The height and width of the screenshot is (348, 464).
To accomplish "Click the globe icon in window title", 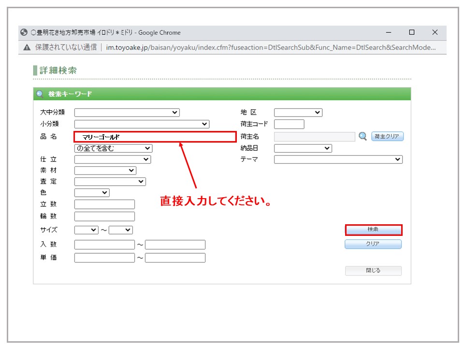I will [24, 32].
